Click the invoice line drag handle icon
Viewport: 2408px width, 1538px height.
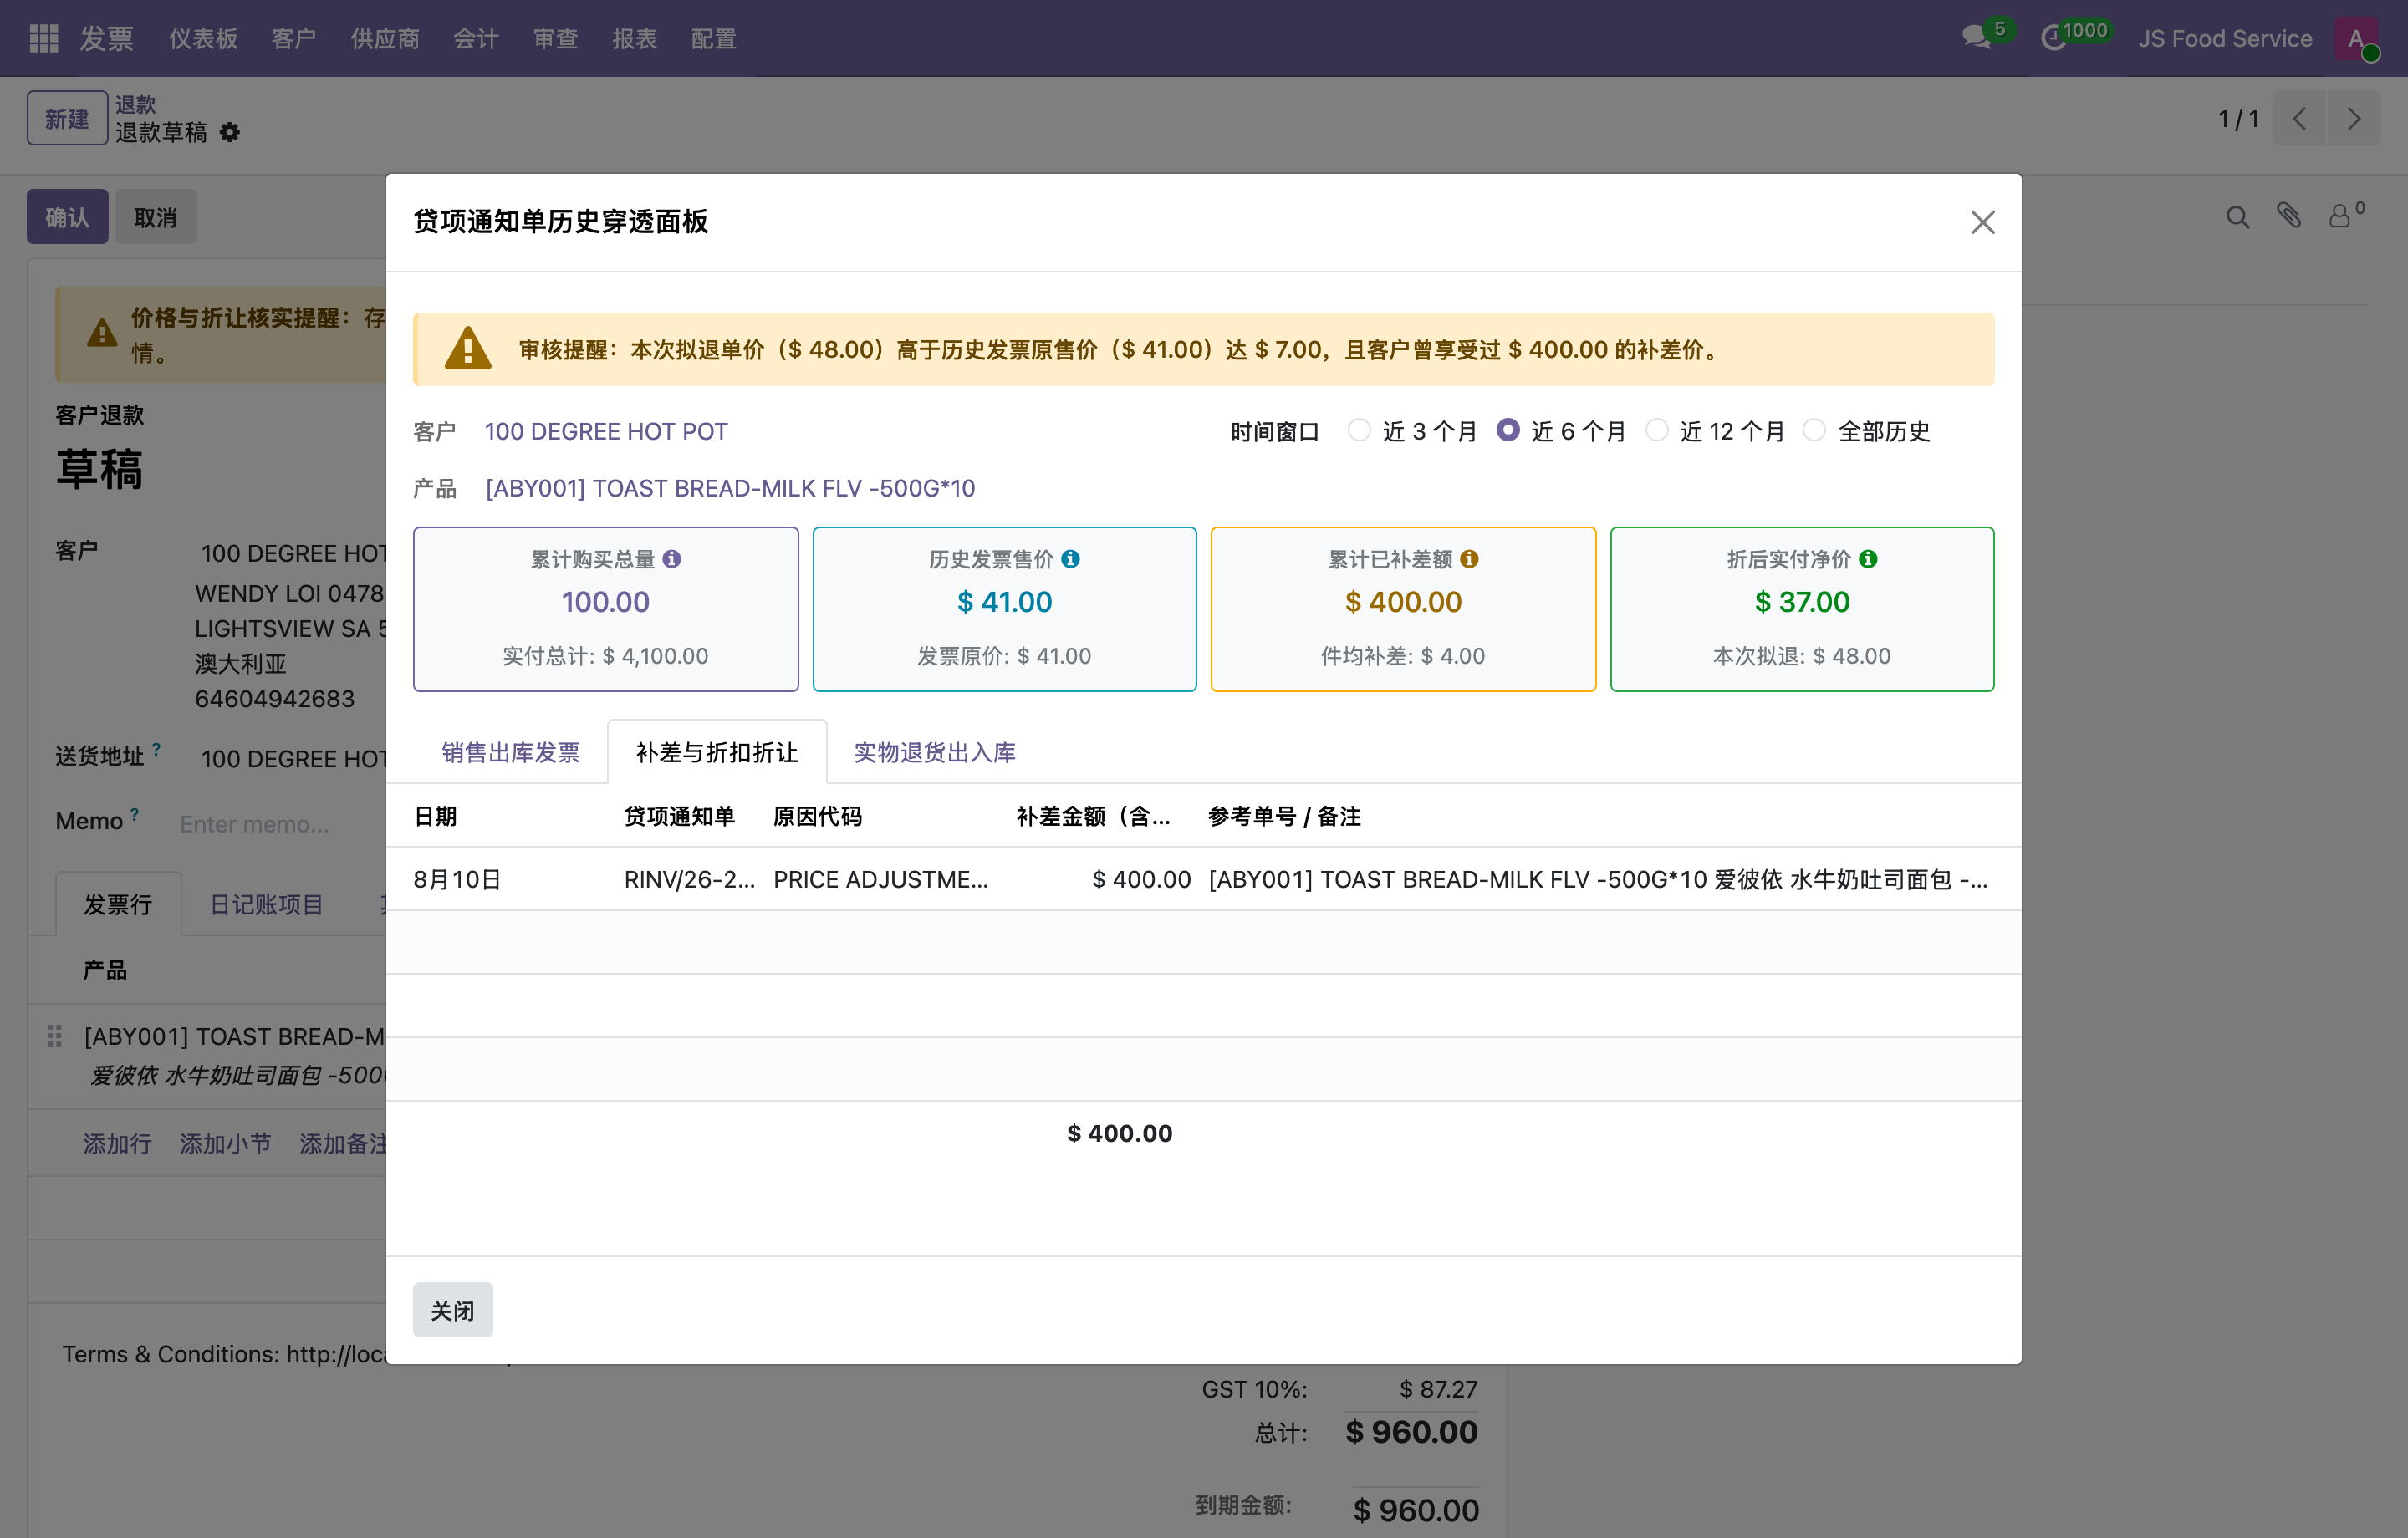coord(55,1036)
